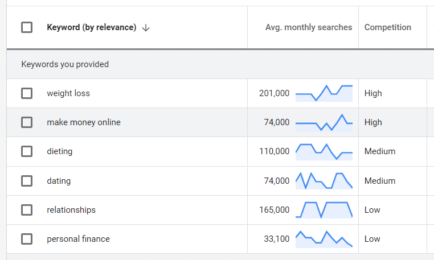Click the Keywords you provided section label
The width and height of the screenshot is (434, 260).
pyautogui.click(x=65, y=64)
